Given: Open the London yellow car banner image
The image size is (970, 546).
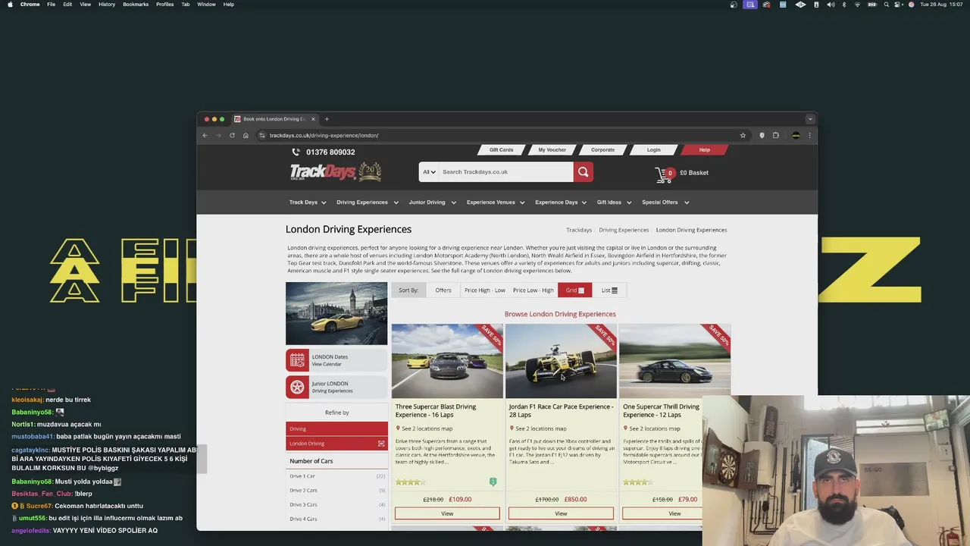Looking at the screenshot, I should tap(336, 313).
